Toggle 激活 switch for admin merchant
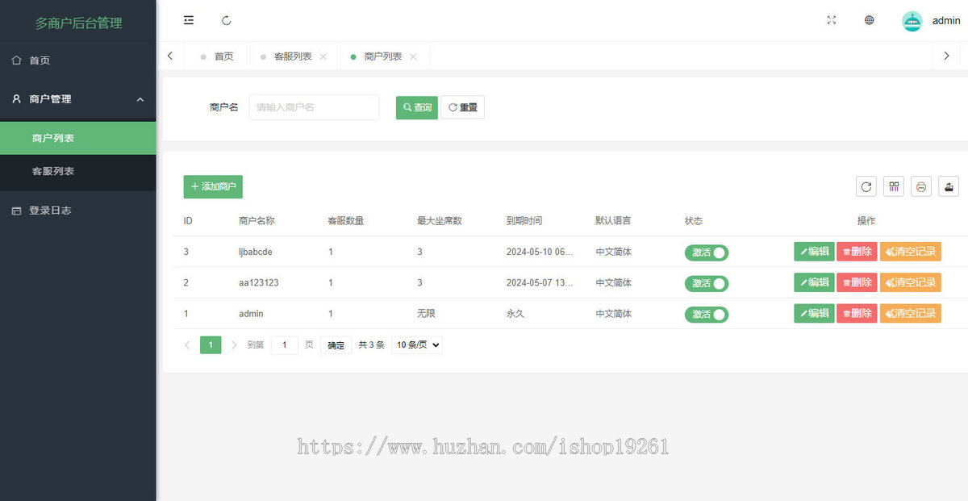 point(707,314)
